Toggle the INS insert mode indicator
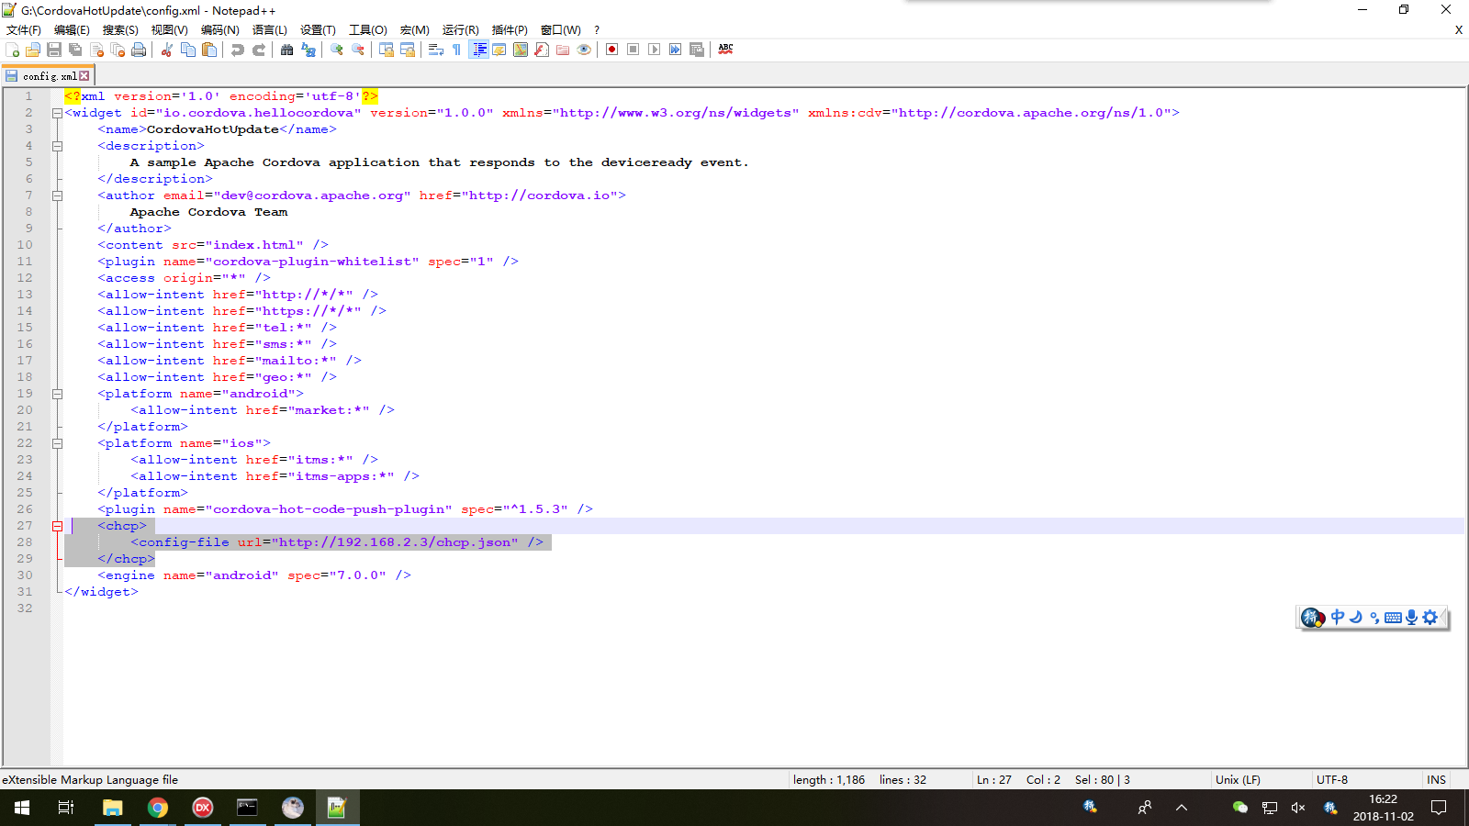Screen dimensions: 1469x826 1436,780
